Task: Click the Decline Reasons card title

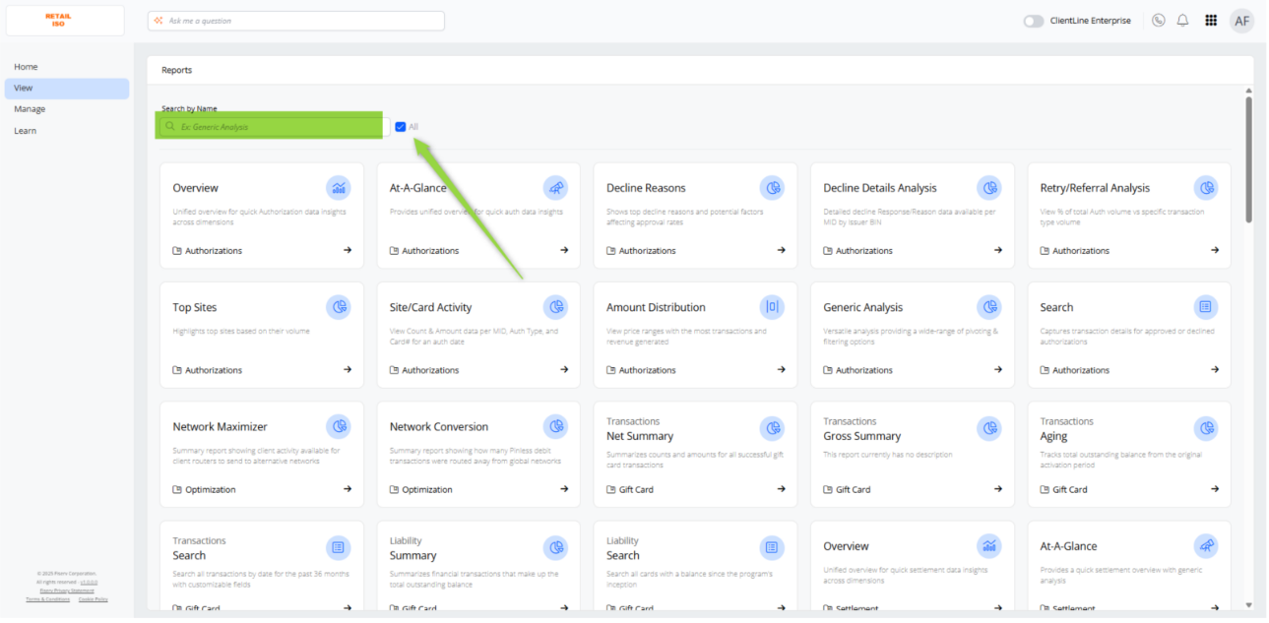Action: [x=646, y=188]
